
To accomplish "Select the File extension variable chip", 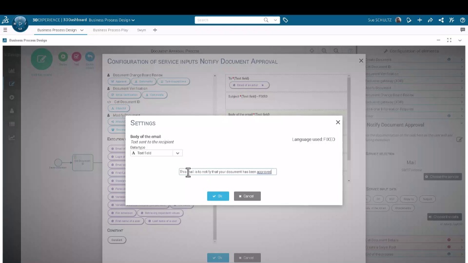I will (122, 213).
